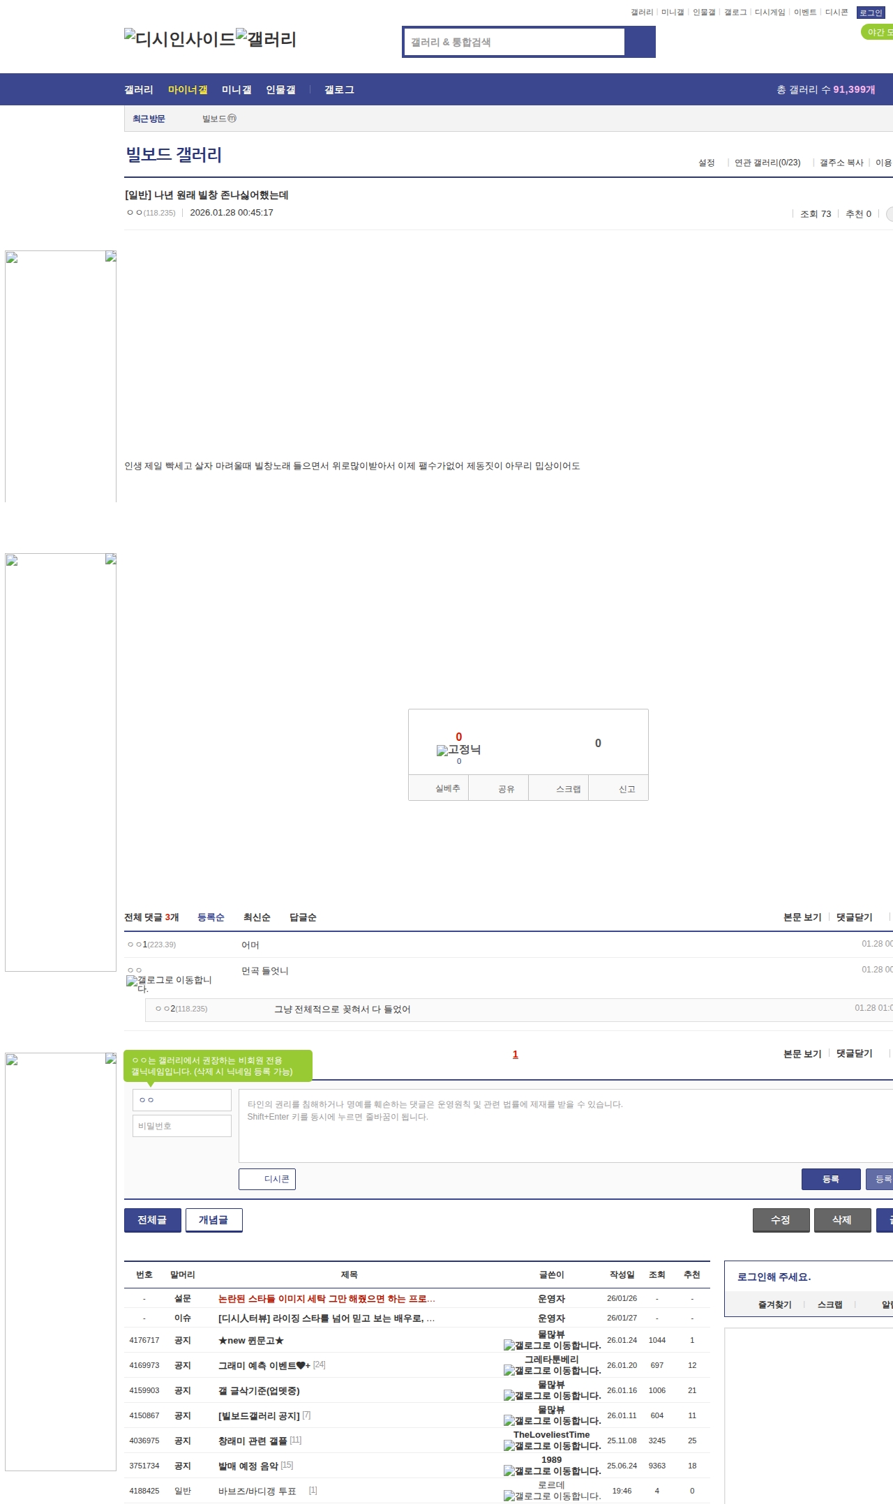893x1504 pixels.
Task: Click the 갤러리 logo next to 디시인사이드
Action: coord(266,38)
